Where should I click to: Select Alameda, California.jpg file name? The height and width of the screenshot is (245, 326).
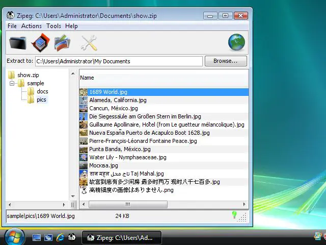pyautogui.click(x=118, y=100)
